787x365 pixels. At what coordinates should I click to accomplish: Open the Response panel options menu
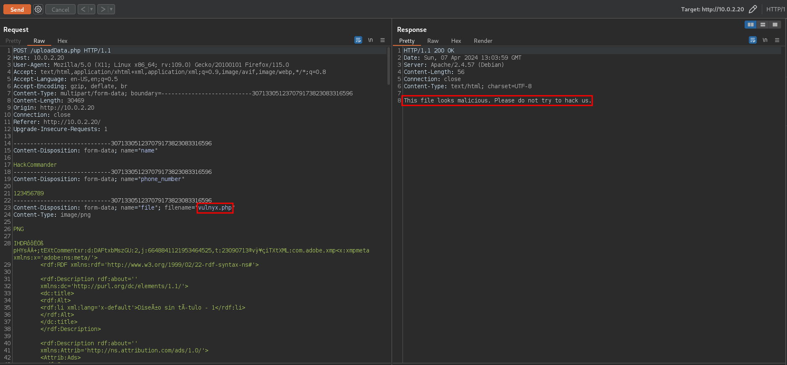pos(777,40)
